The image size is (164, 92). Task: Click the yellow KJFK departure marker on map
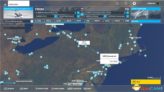[x=110, y=66]
